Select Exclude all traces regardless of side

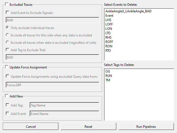click(x=7, y=42)
